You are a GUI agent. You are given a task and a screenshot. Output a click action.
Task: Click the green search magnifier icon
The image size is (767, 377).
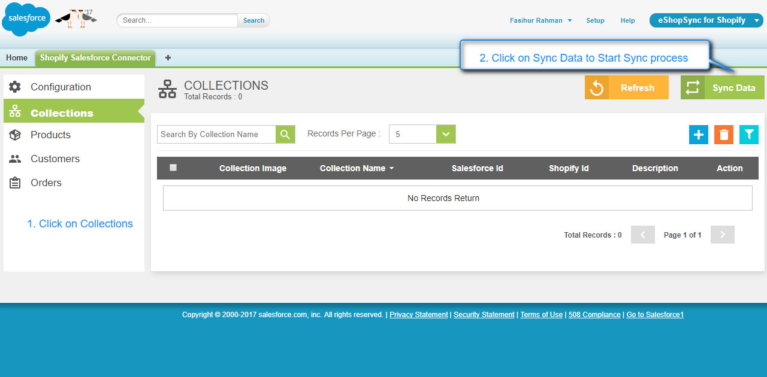(x=285, y=135)
